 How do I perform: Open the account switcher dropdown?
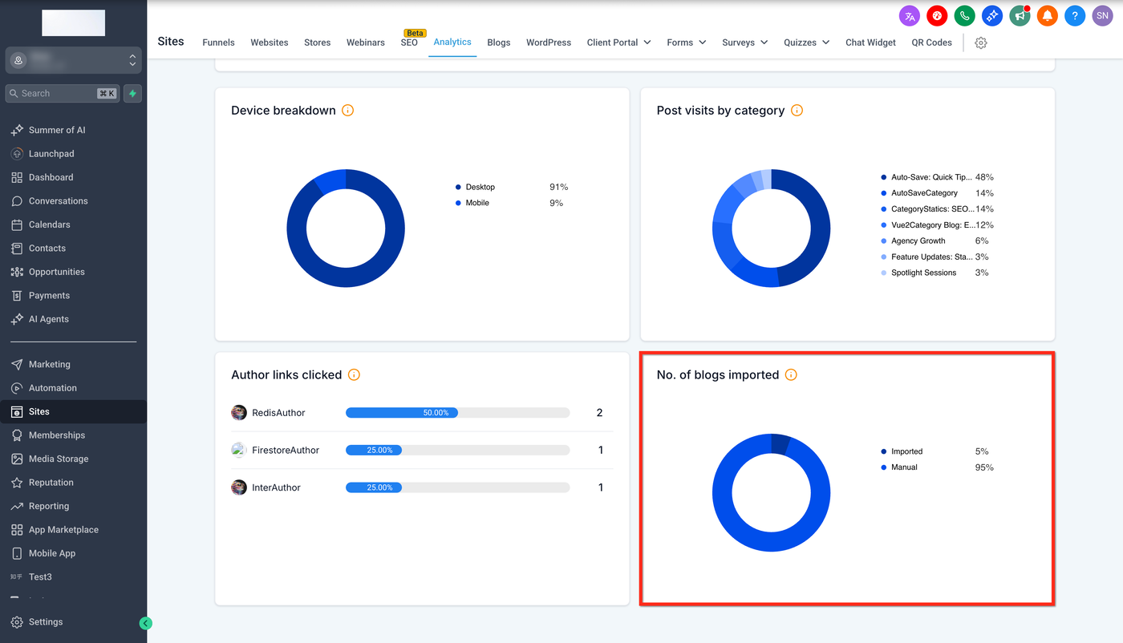(x=74, y=60)
